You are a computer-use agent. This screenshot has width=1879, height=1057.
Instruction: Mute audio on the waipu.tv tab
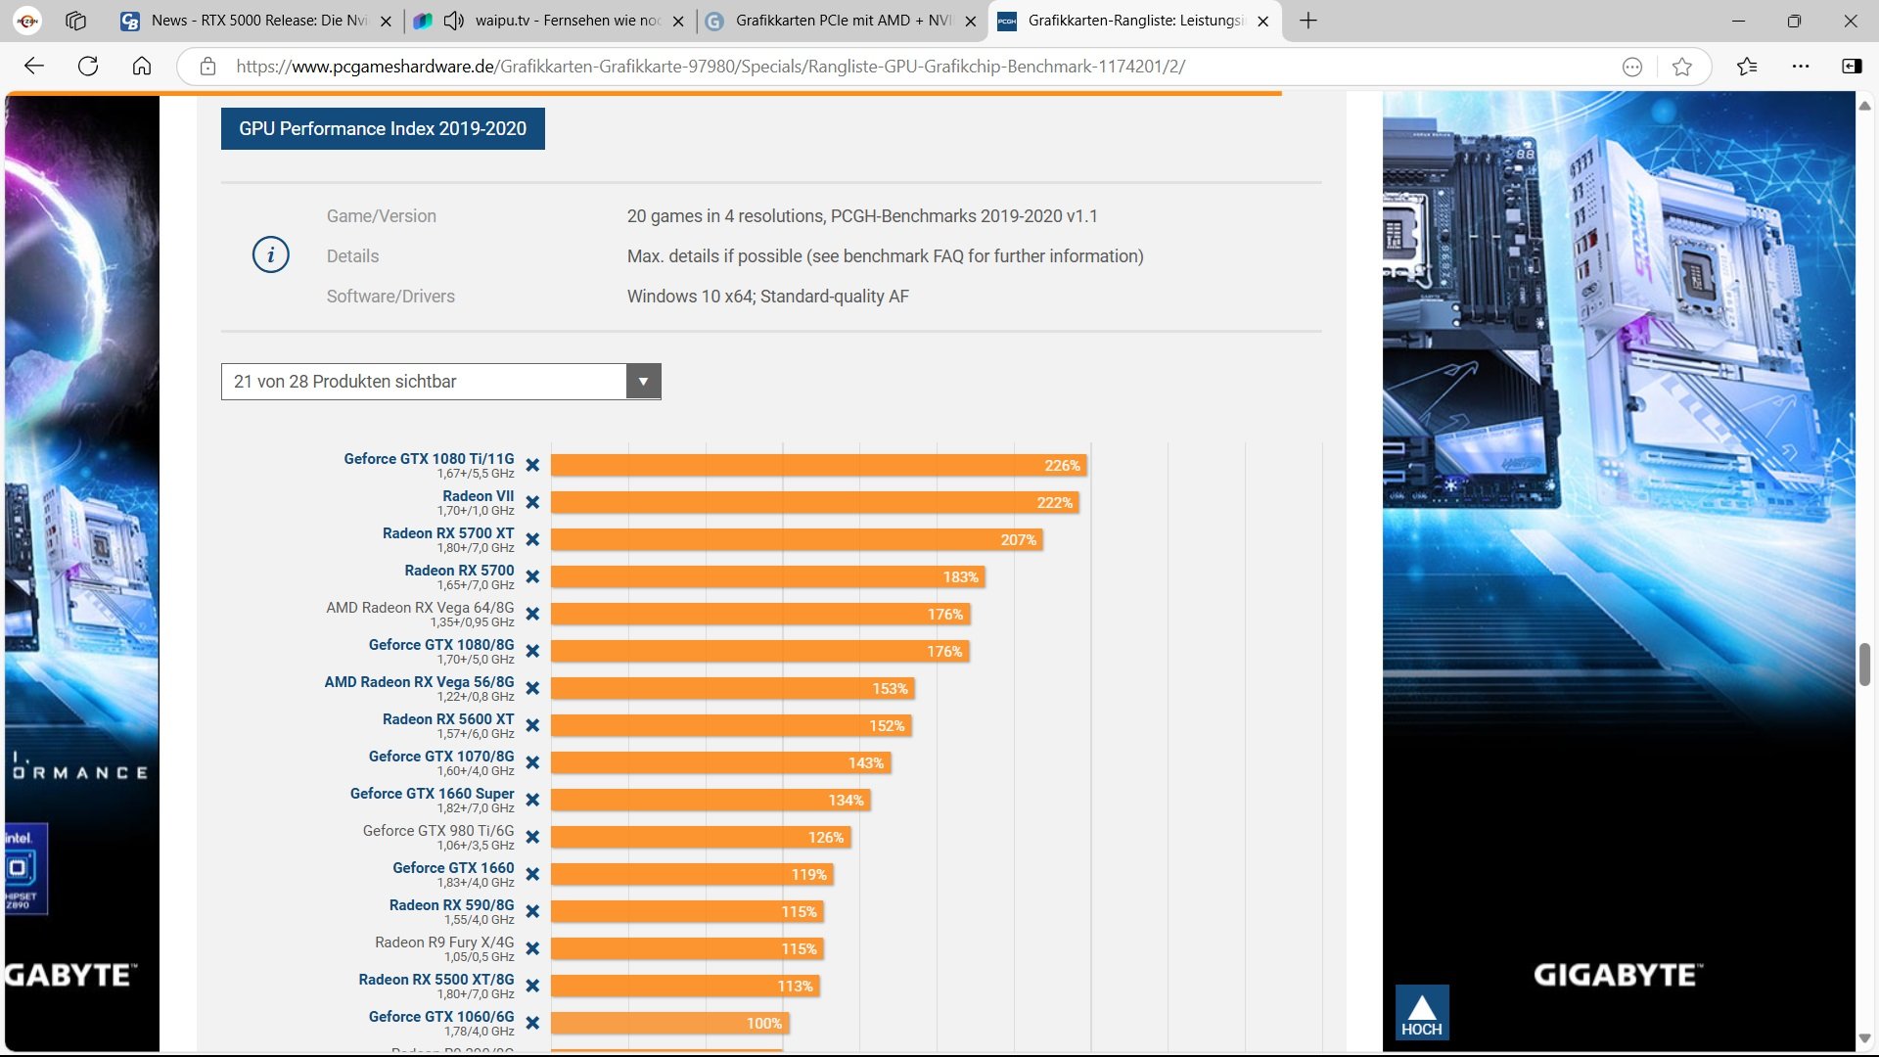[453, 21]
